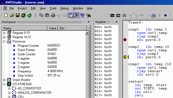Paste with the clipboard icon
Viewport: 173px width, 98px height.
(x=47, y=15)
